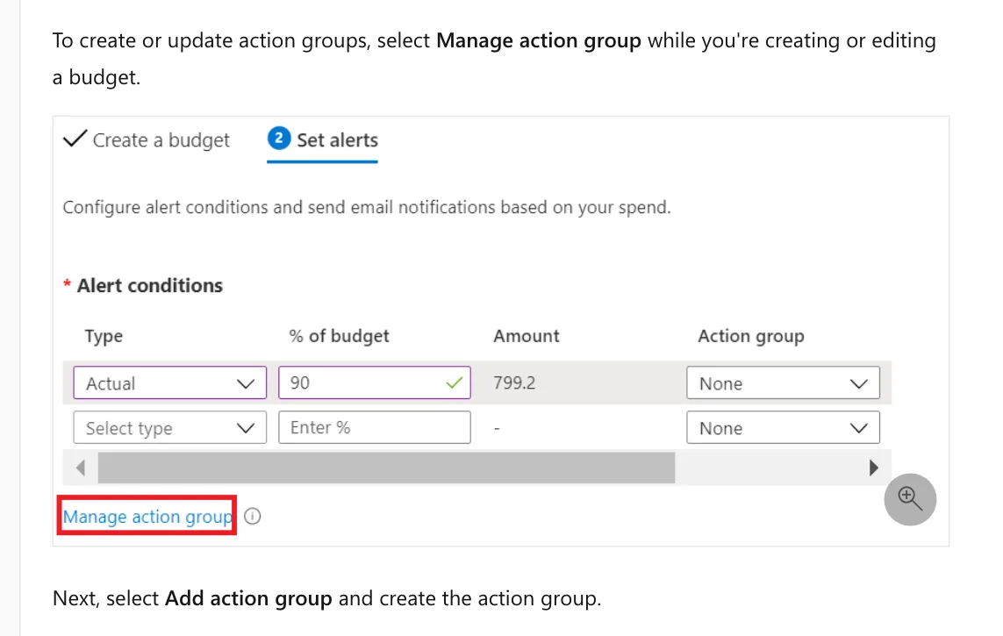Click the Amount value 799.2
This screenshot has width=1003, height=636.
pos(514,382)
